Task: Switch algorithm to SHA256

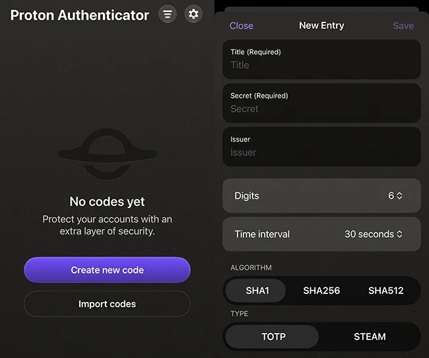Action: click(321, 291)
